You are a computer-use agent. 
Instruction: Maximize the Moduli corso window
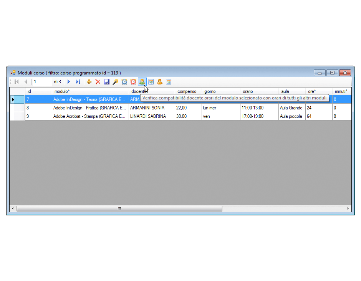(x=332, y=73)
